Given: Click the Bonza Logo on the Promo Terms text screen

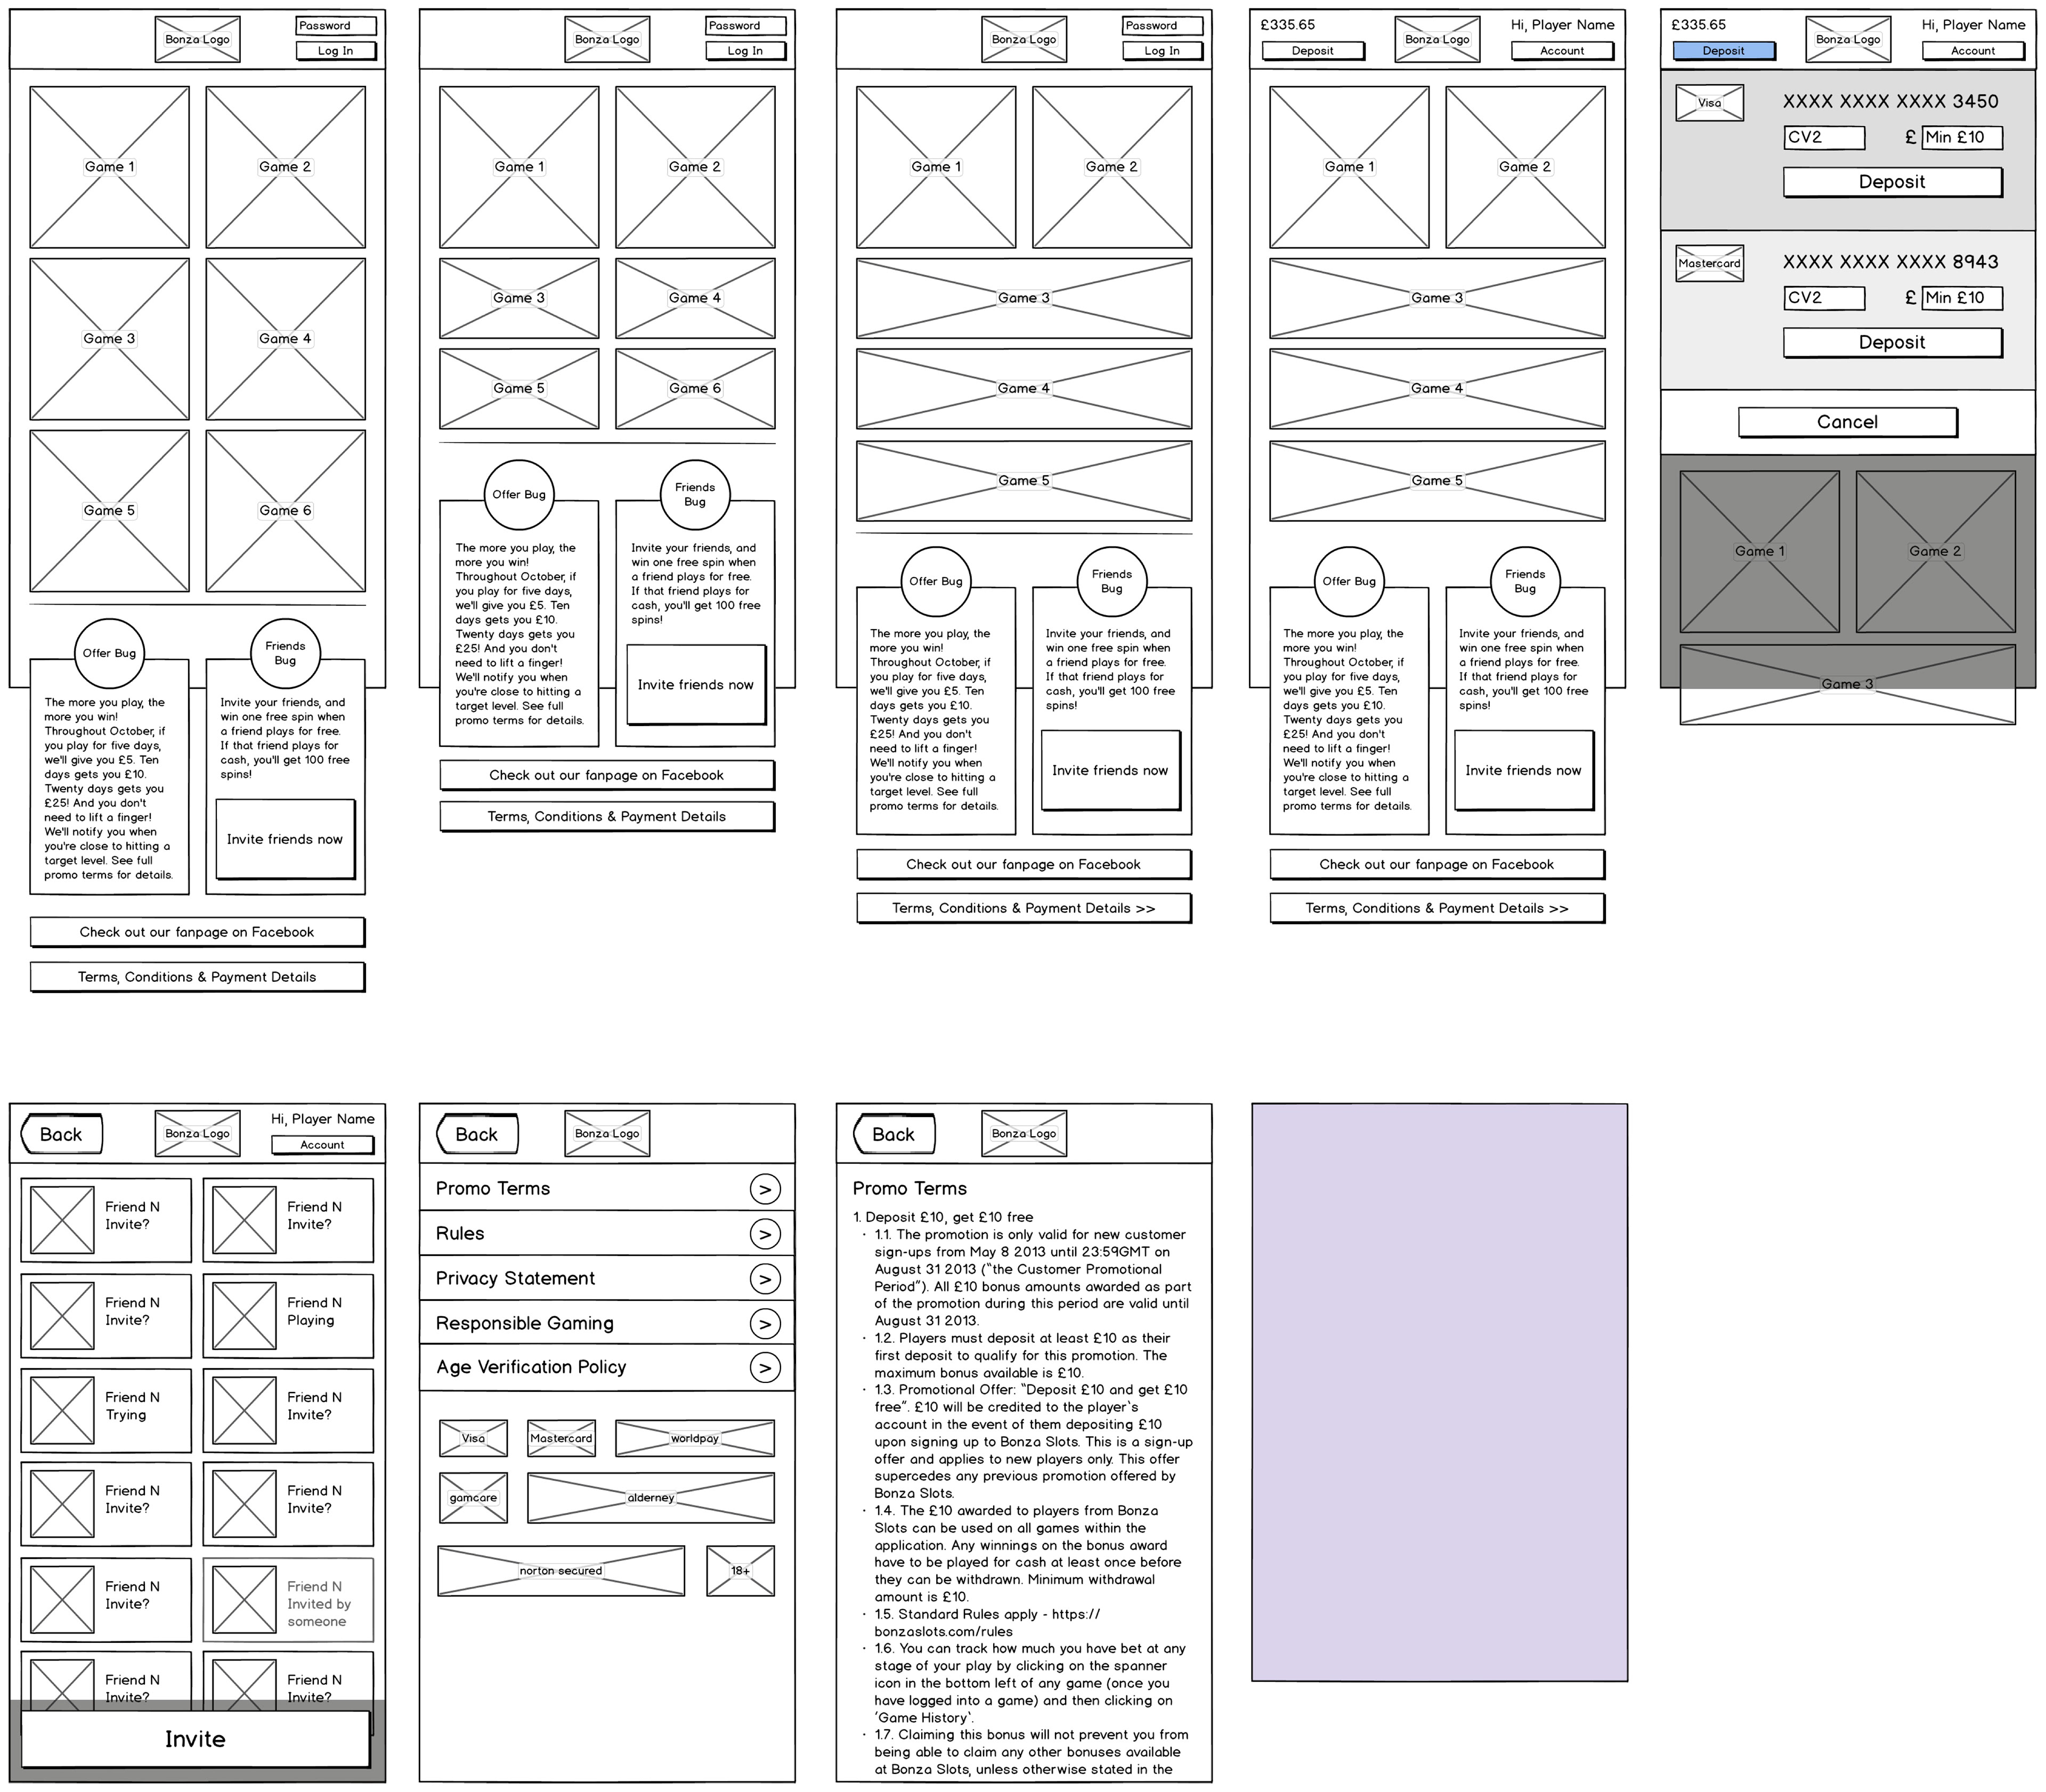Looking at the screenshot, I should [x=1024, y=1134].
